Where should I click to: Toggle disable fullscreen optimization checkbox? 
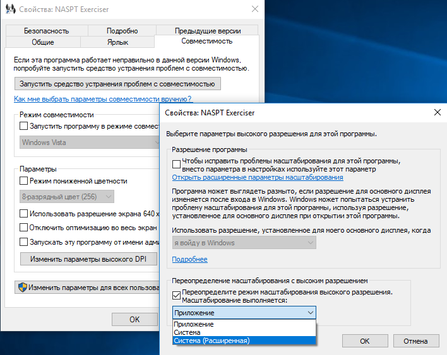(23, 228)
